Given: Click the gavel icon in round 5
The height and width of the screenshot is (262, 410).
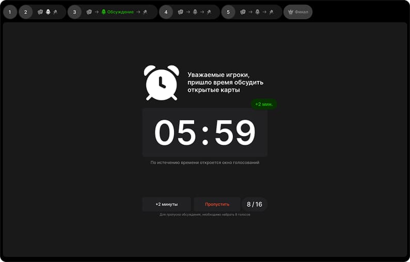Looking at the screenshot, I should click(x=272, y=12).
